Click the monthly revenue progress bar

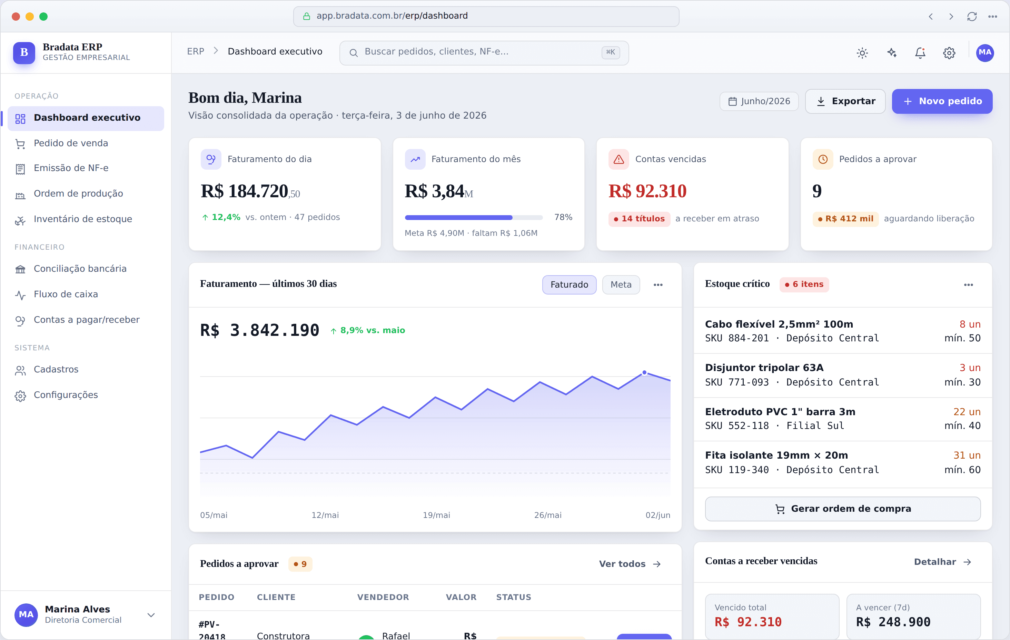(x=474, y=218)
